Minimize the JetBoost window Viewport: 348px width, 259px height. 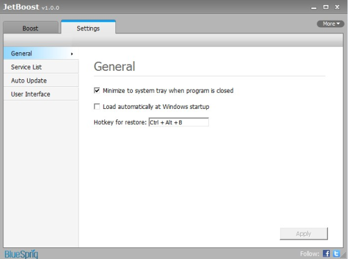[314, 8]
